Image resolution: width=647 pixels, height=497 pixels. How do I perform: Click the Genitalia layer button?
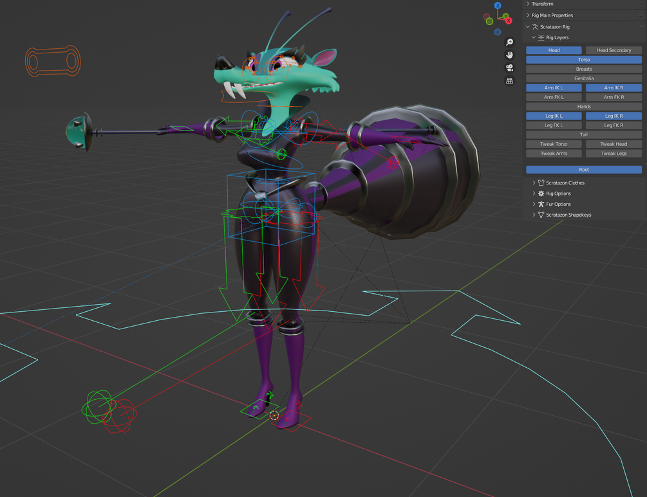pyautogui.click(x=584, y=78)
